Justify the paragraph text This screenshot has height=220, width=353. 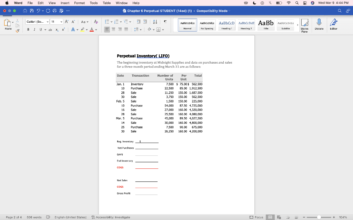(126, 30)
